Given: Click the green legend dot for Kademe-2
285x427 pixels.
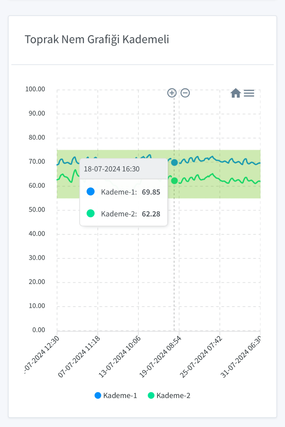Looking at the screenshot, I should tap(151, 395).
